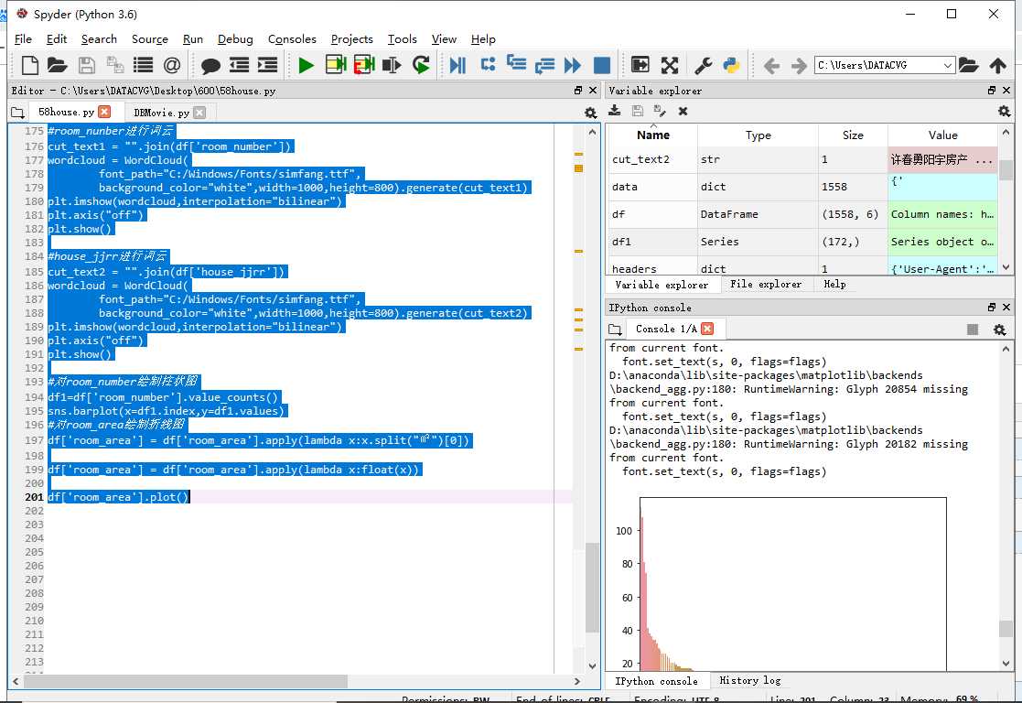Screen dimensions: 1022x703
Task: Open the Consoles menu
Action: pyautogui.click(x=292, y=39)
